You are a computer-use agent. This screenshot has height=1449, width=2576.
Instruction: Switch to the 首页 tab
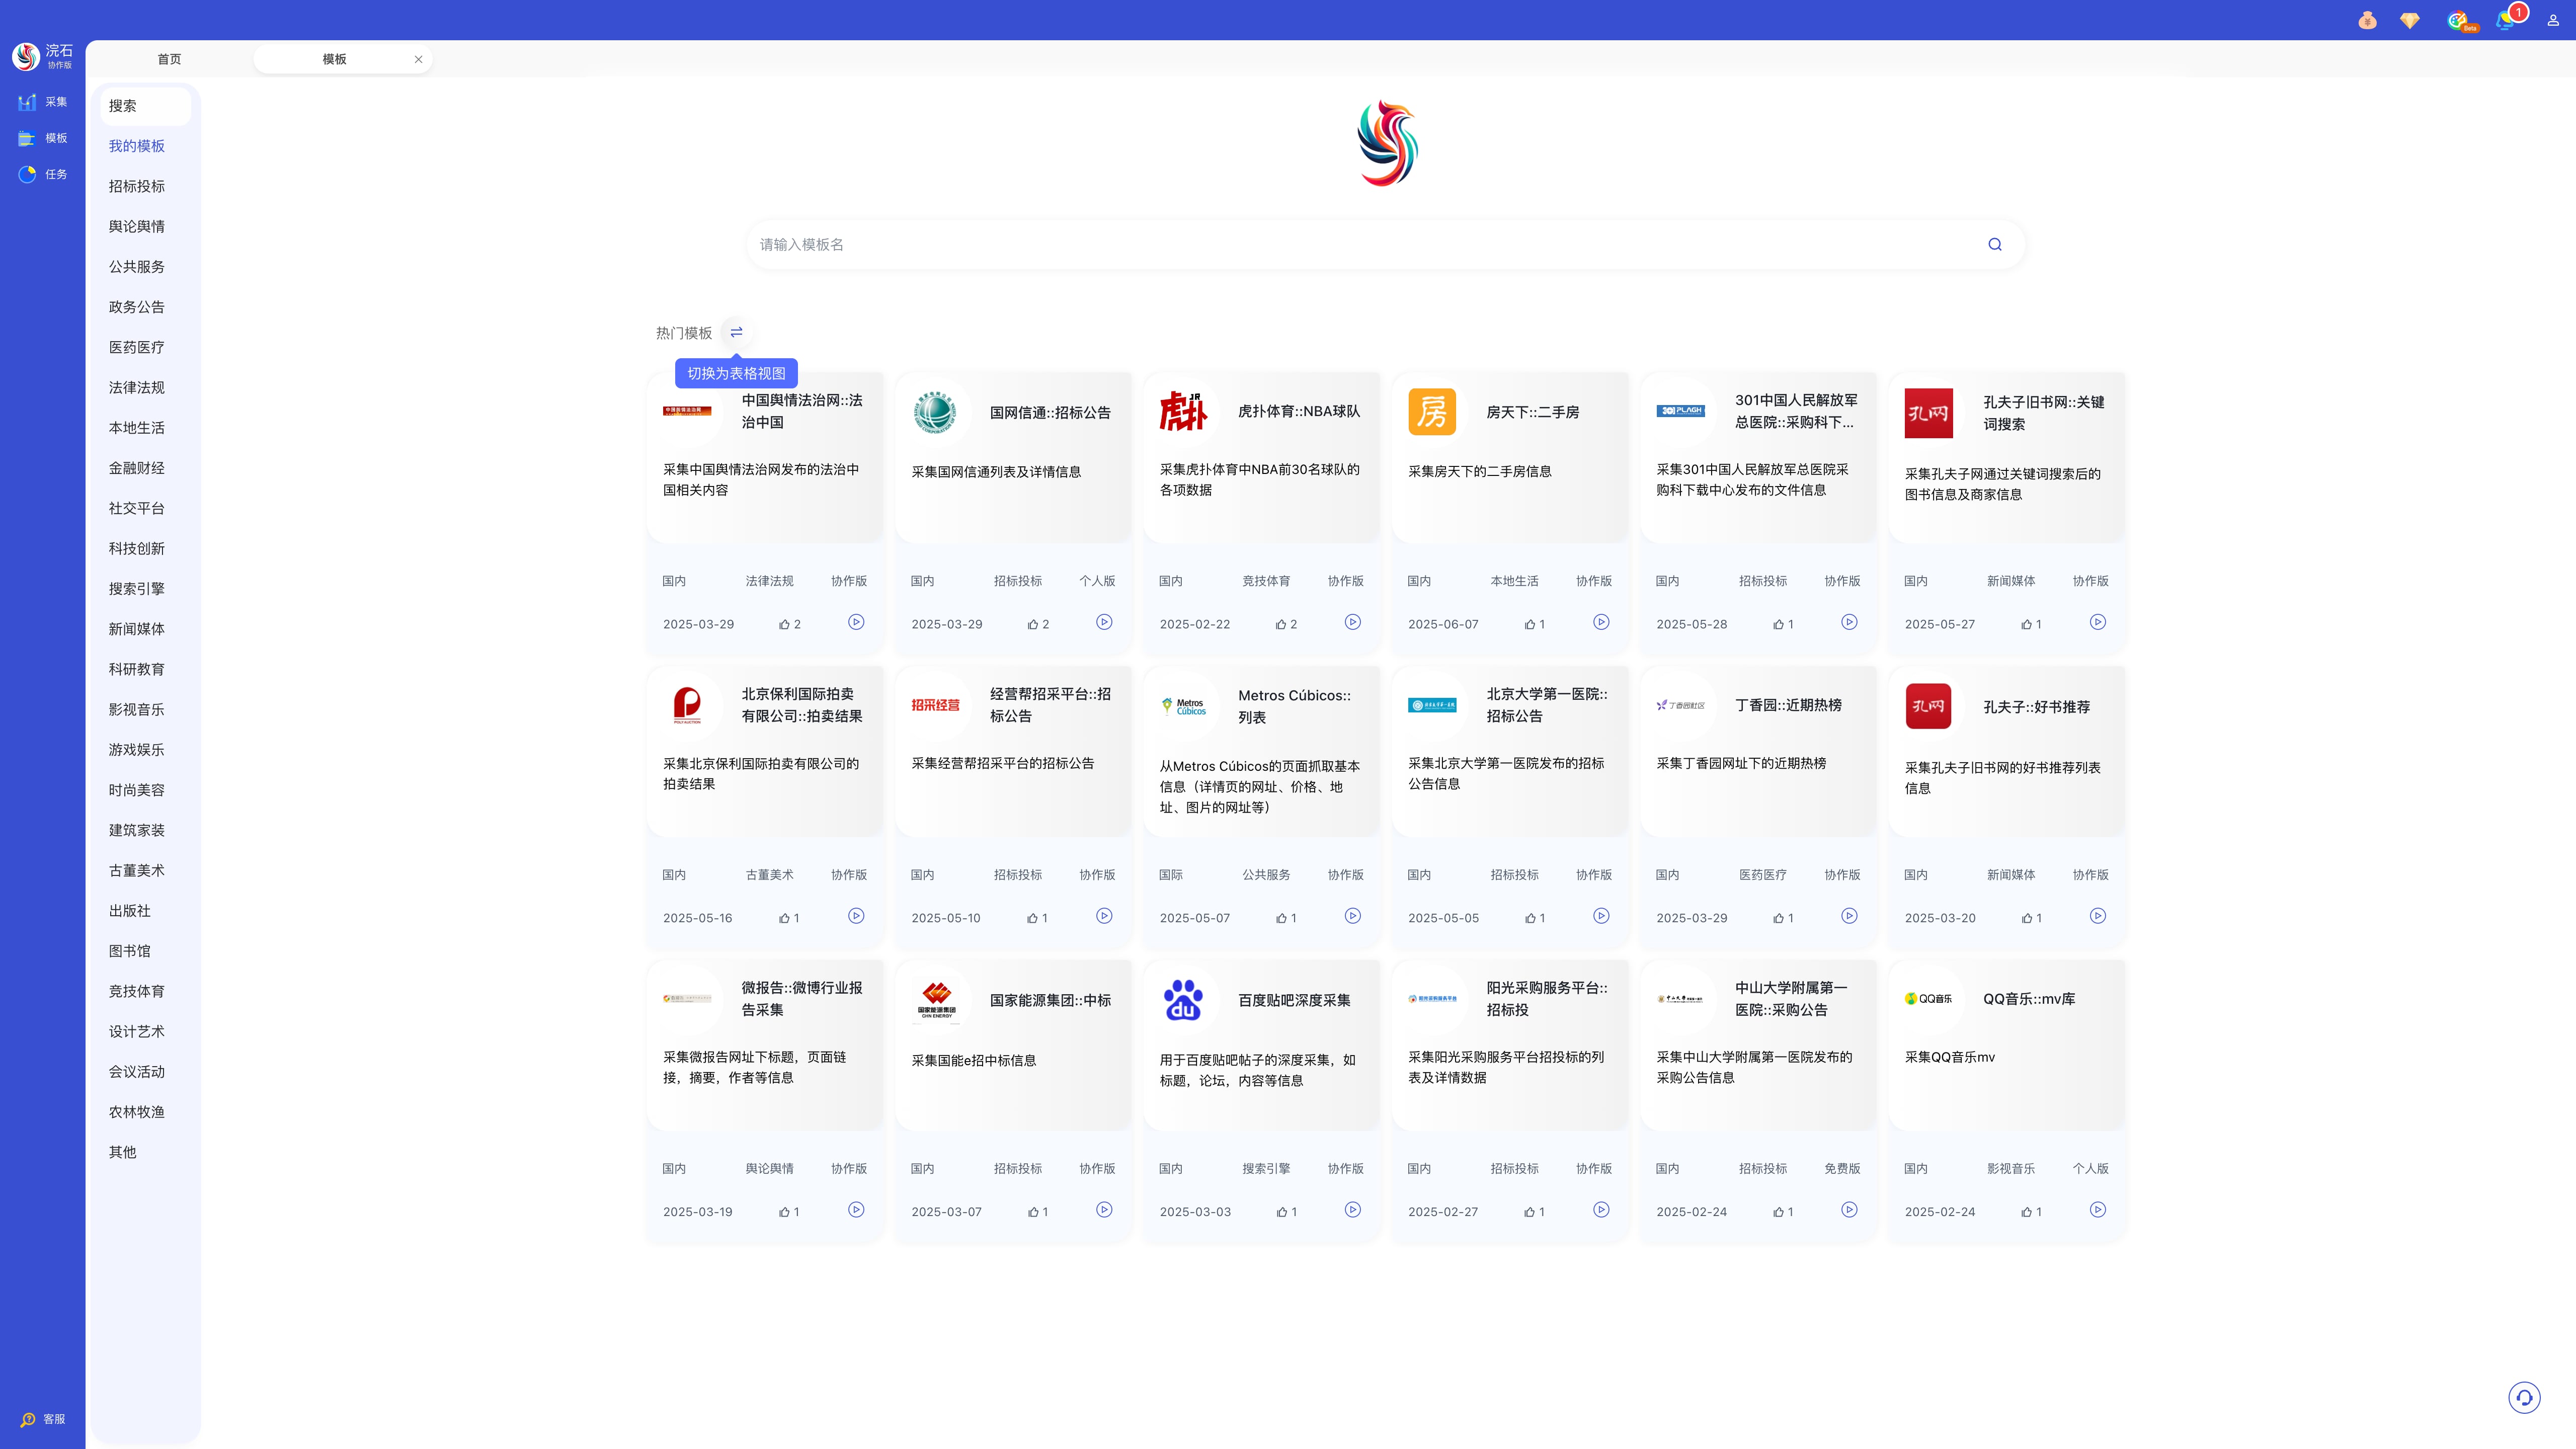(169, 59)
